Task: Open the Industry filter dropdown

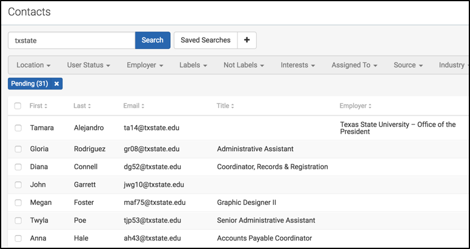Action: [454, 65]
